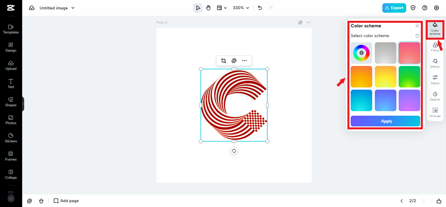Delete the page with trash icon

[41, 201]
